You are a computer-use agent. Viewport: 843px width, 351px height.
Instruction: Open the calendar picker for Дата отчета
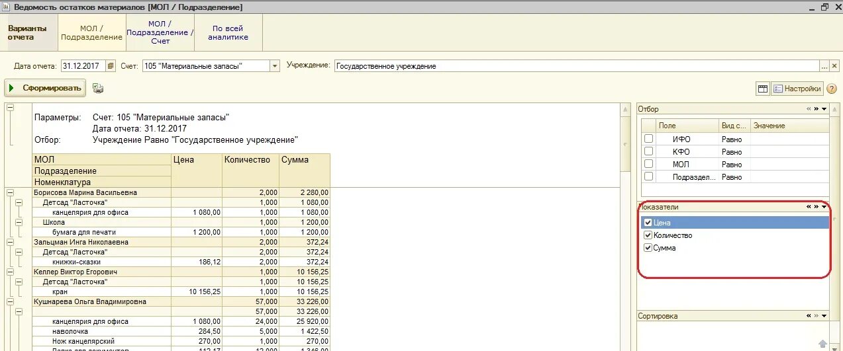click(111, 66)
